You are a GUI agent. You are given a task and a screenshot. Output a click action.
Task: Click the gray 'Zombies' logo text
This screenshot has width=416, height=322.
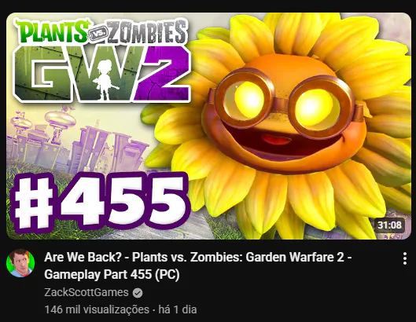(x=147, y=32)
